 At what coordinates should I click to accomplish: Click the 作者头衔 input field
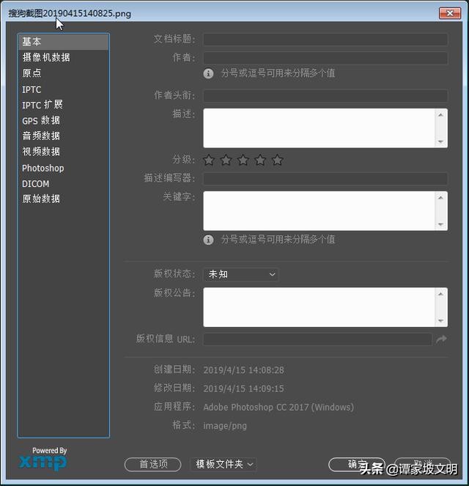(325, 95)
